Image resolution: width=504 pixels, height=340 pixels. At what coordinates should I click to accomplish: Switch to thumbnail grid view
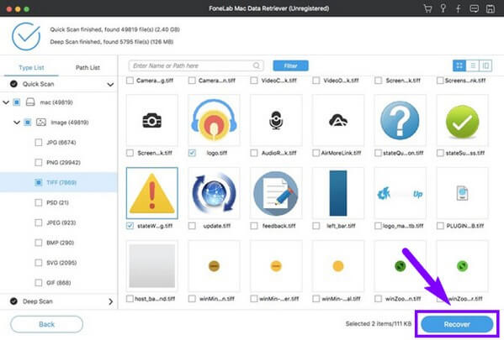tap(459, 65)
